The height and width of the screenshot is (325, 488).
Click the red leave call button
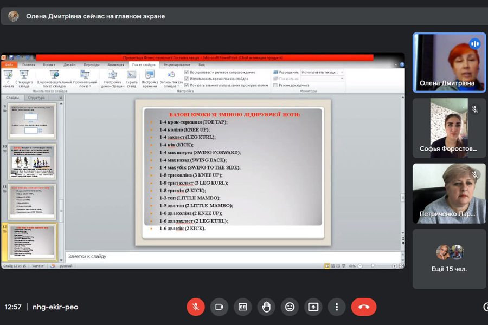coord(363,307)
